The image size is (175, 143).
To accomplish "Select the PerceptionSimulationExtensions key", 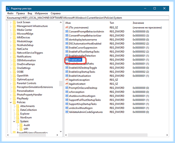I will point(35,87).
